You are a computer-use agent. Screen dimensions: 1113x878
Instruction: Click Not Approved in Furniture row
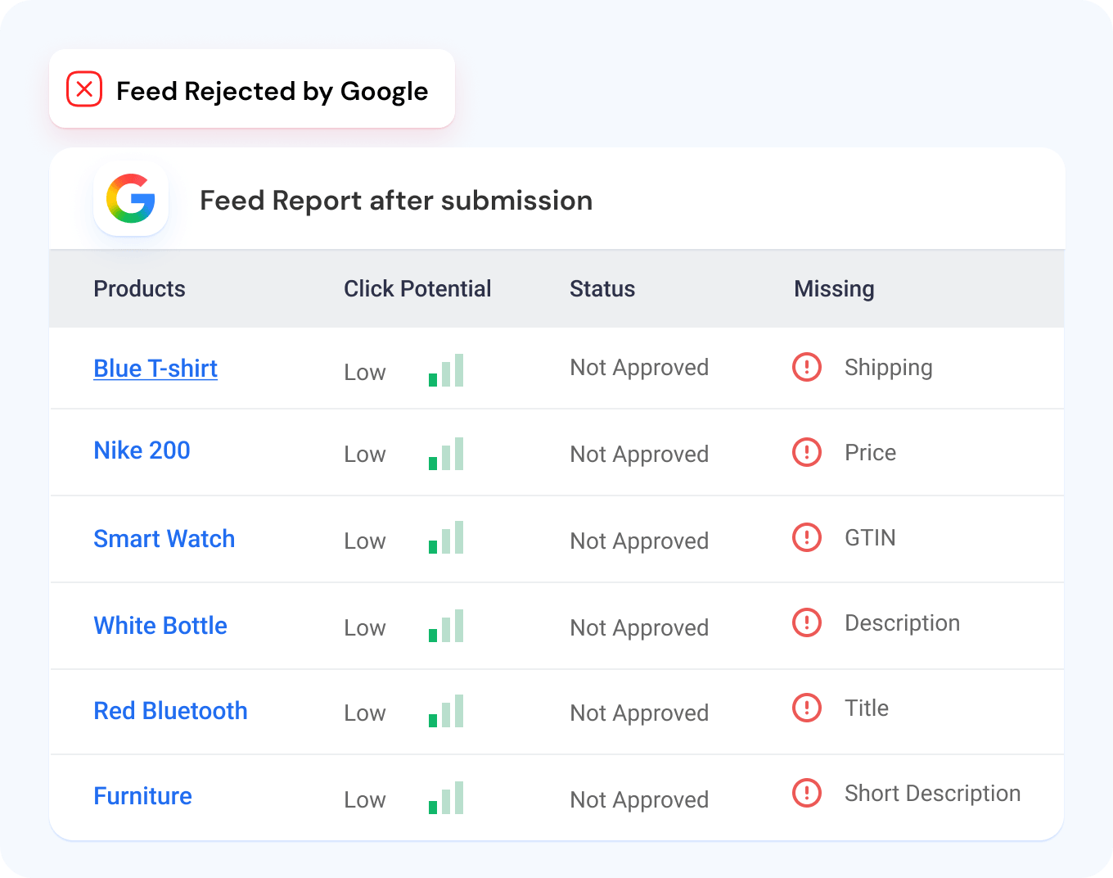639,800
